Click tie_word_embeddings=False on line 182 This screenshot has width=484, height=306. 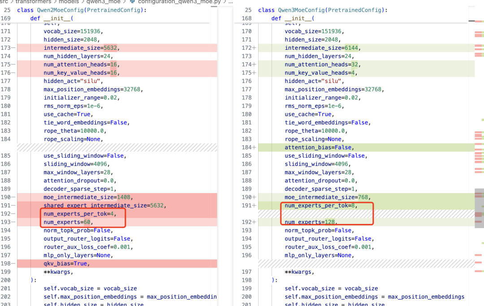point(87,122)
